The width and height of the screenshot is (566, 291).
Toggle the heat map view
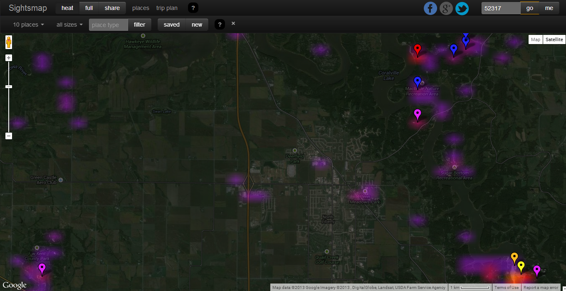(67, 8)
